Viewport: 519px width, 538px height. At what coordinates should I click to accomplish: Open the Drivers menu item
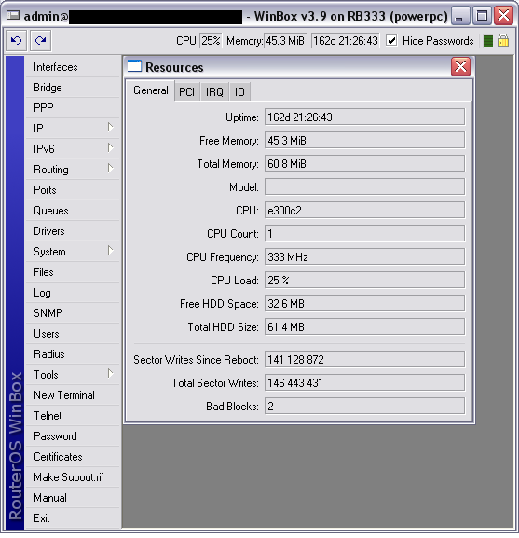pyautogui.click(x=73, y=231)
